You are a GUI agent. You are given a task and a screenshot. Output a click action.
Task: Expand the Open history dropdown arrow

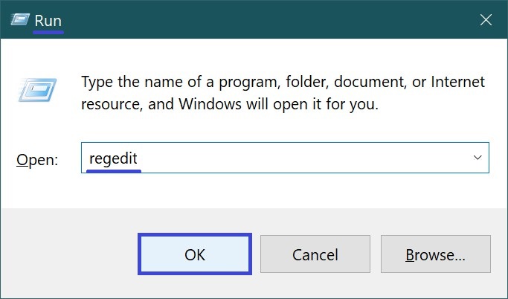(x=477, y=158)
